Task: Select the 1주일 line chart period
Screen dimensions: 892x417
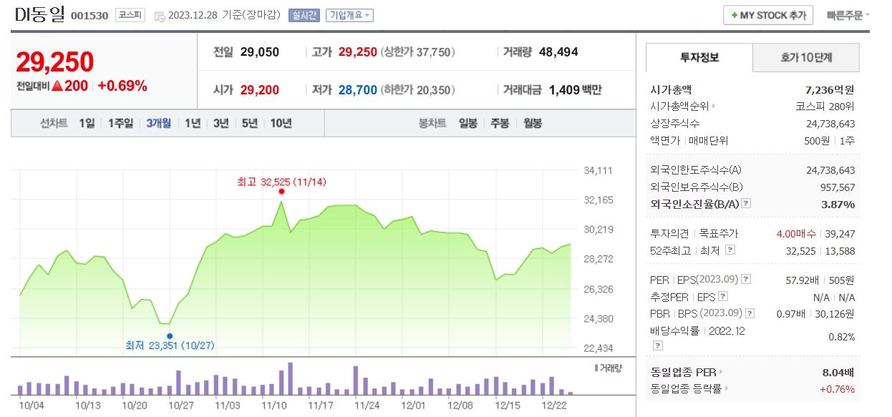Action: [x=120, y=123]
